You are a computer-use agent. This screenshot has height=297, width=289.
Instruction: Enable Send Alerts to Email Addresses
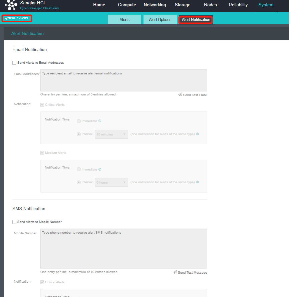click(14, 63)
